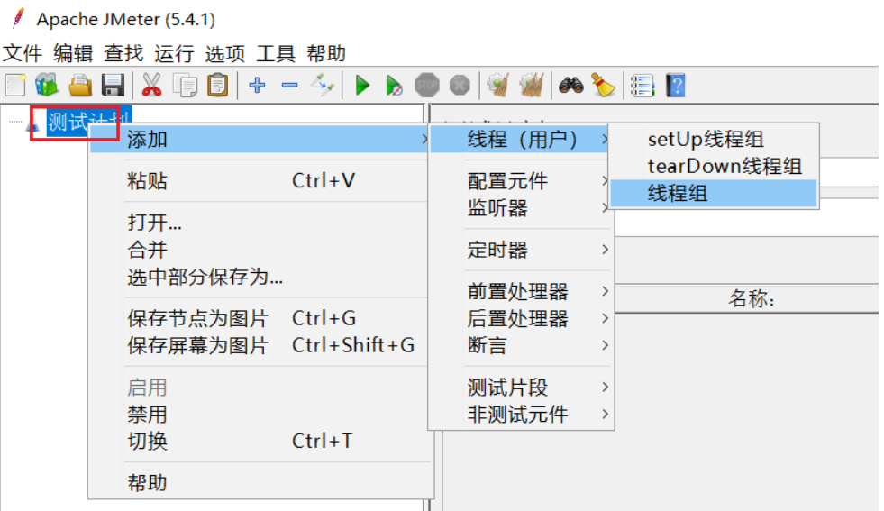The height and width of the screenshot is (511, 884).
Task: Open the 工具 menu
Action: point(276,53)
